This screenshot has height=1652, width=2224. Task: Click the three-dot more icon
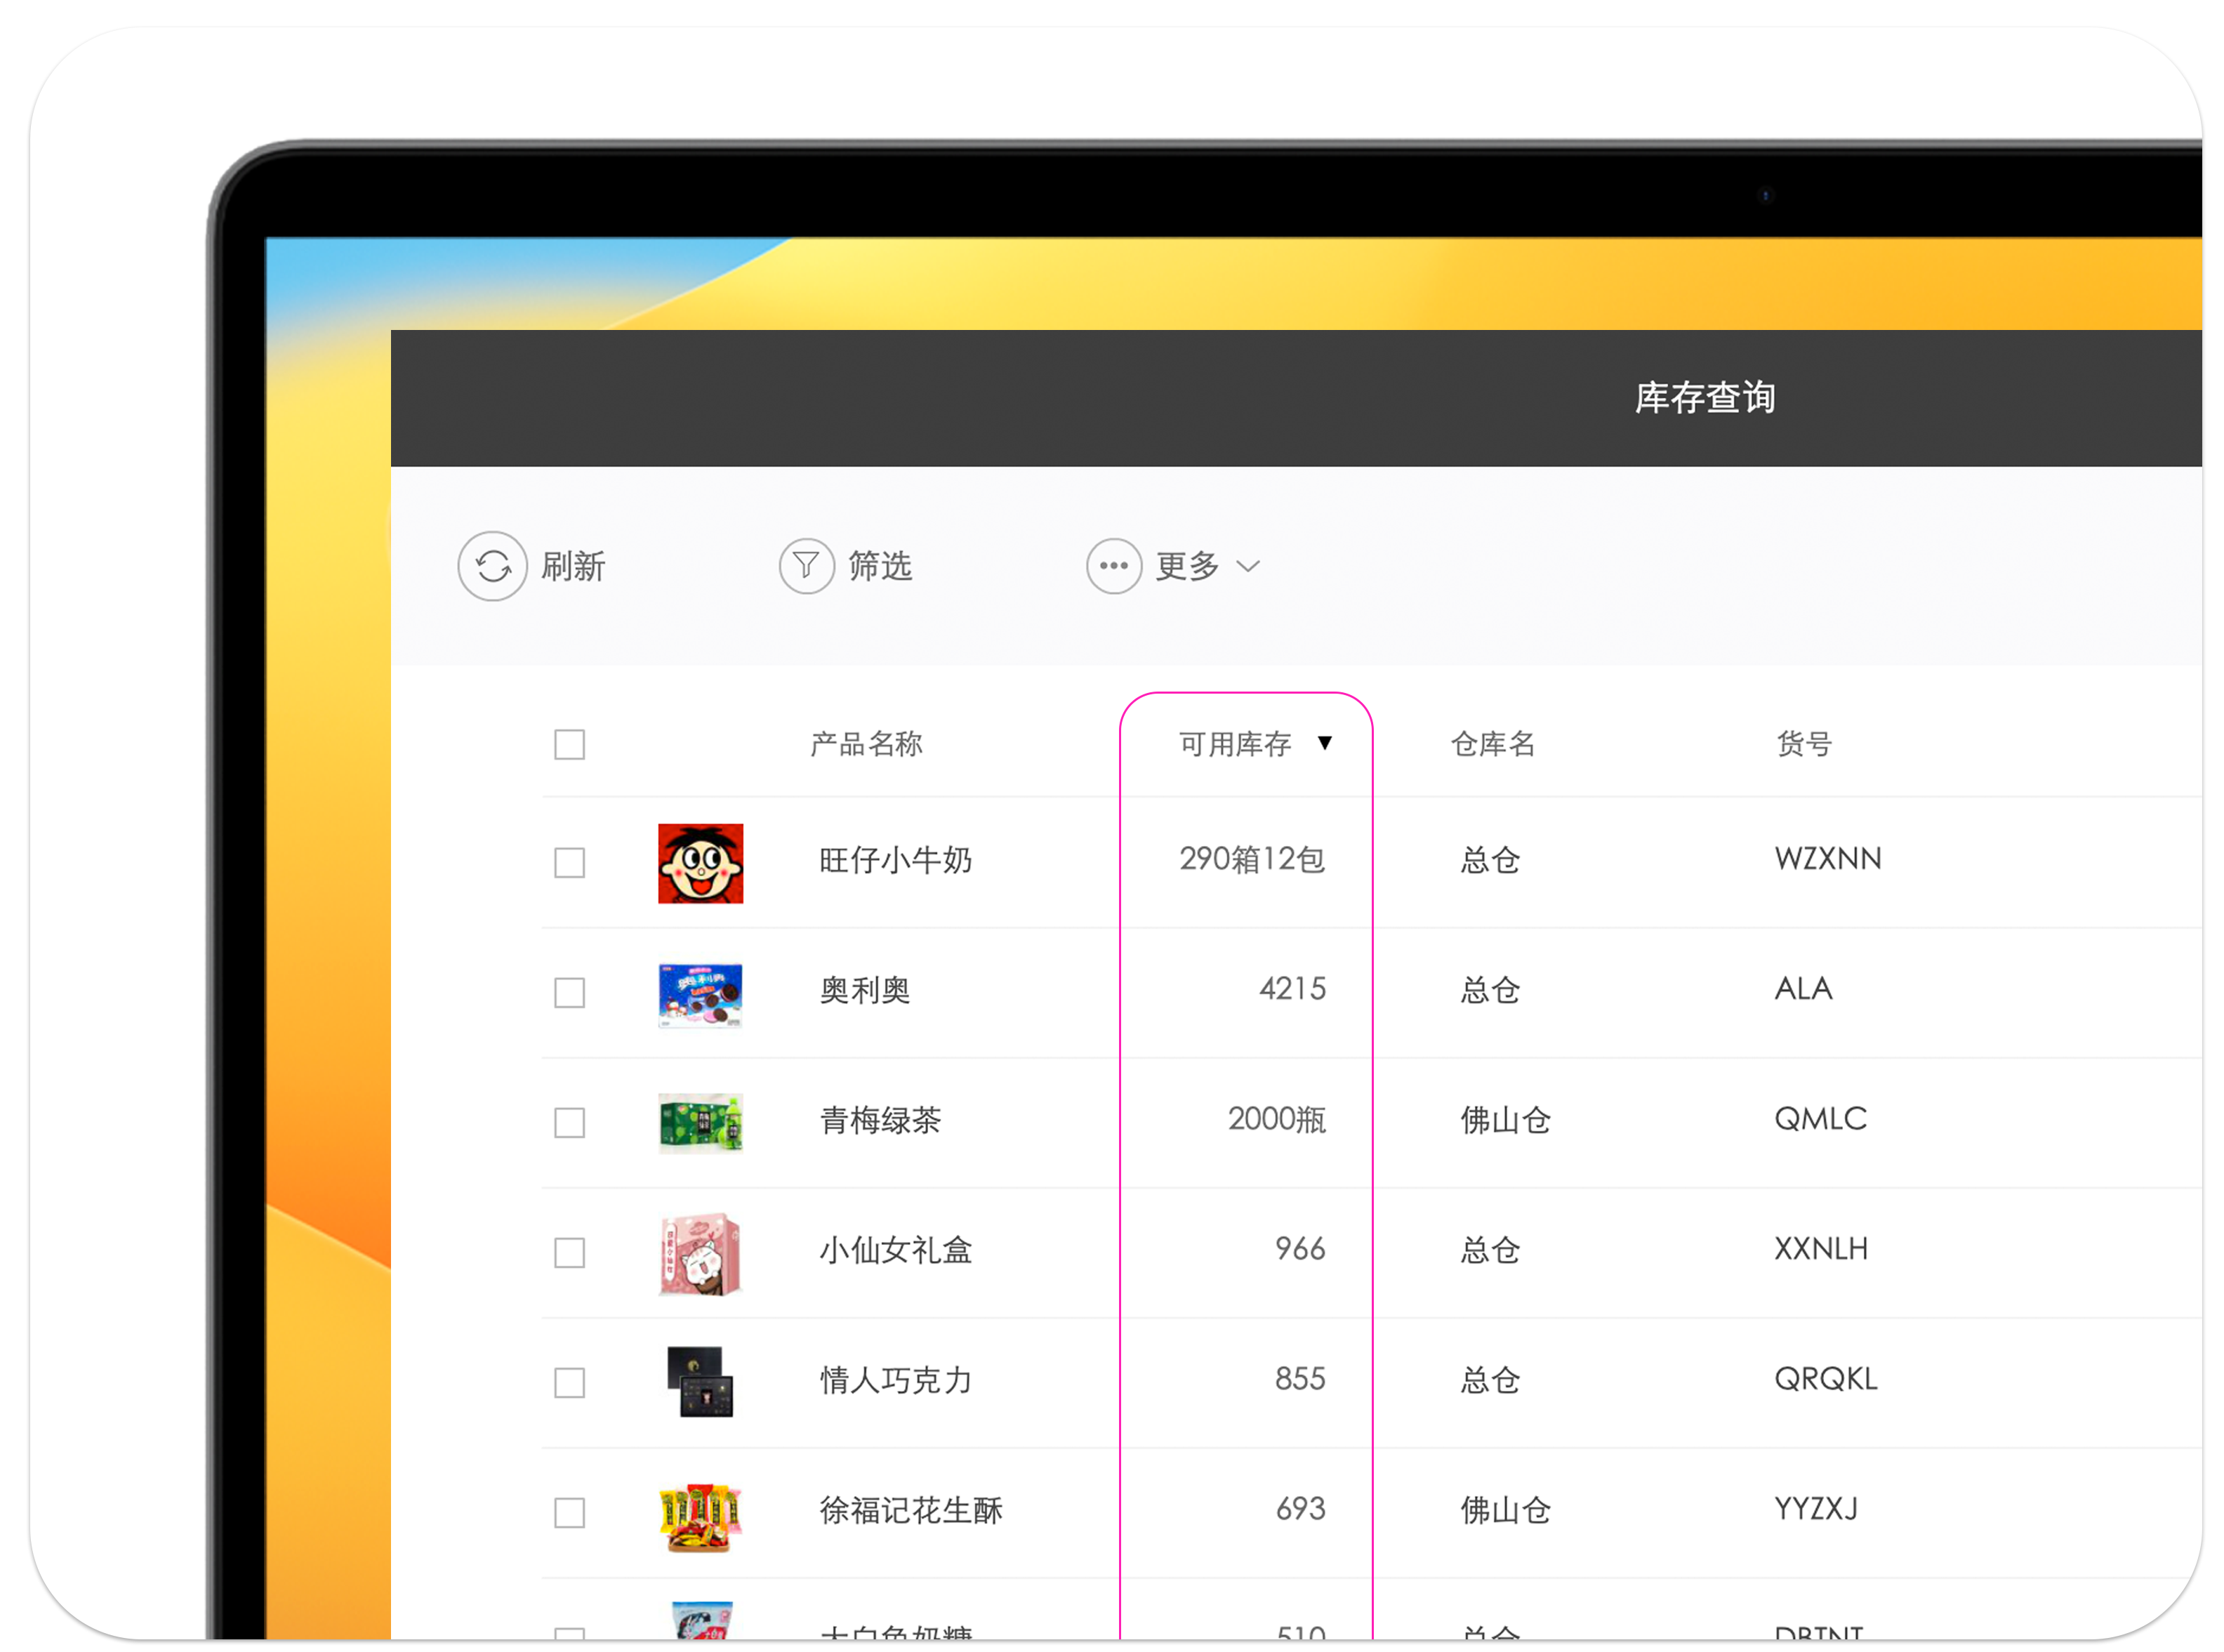(x=1113, y=566)
